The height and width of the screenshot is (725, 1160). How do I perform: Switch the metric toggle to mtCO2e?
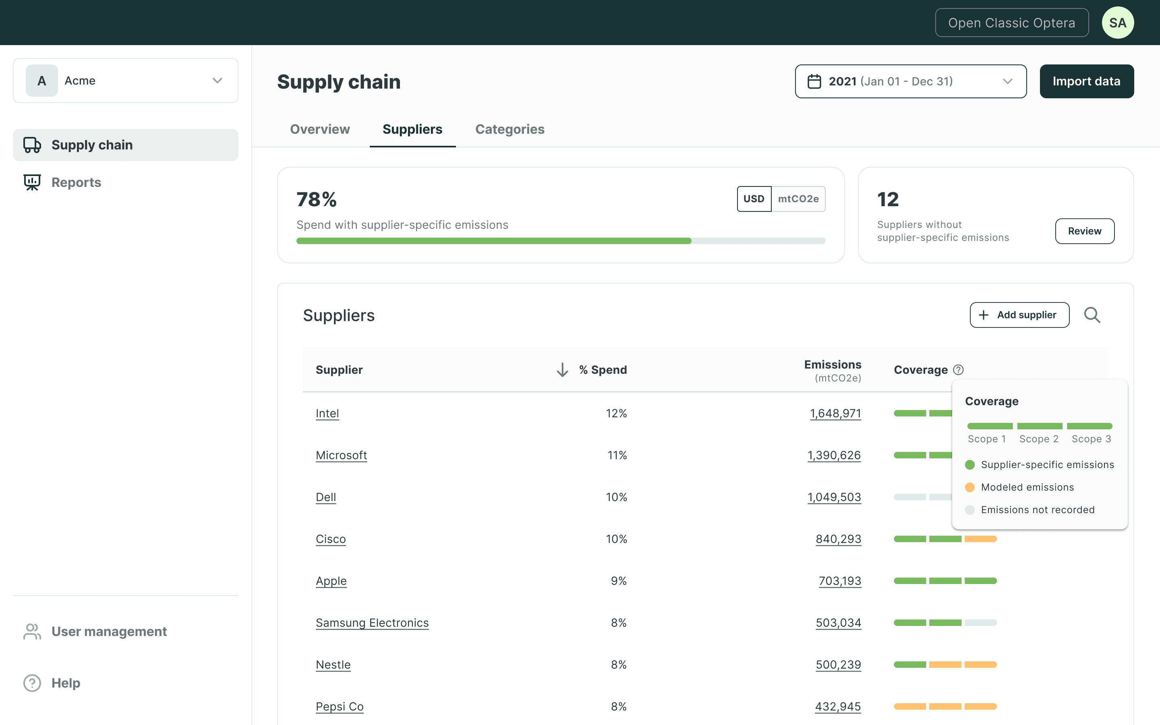click(799, 199)
